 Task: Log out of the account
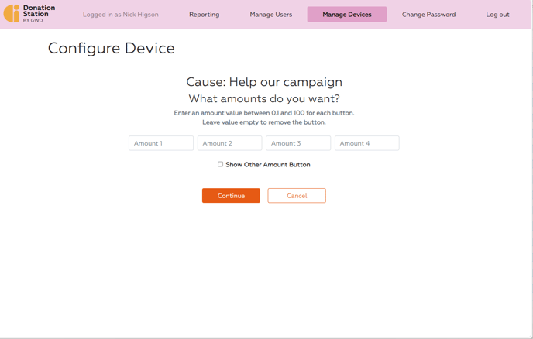[497, 15]
